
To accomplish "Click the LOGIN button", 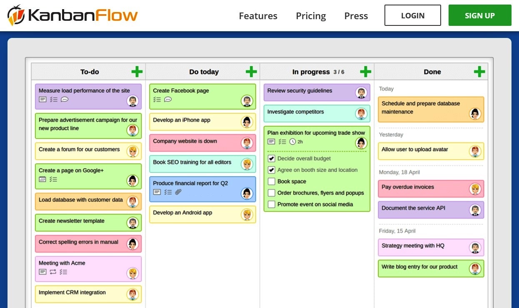I will point(412,15).
